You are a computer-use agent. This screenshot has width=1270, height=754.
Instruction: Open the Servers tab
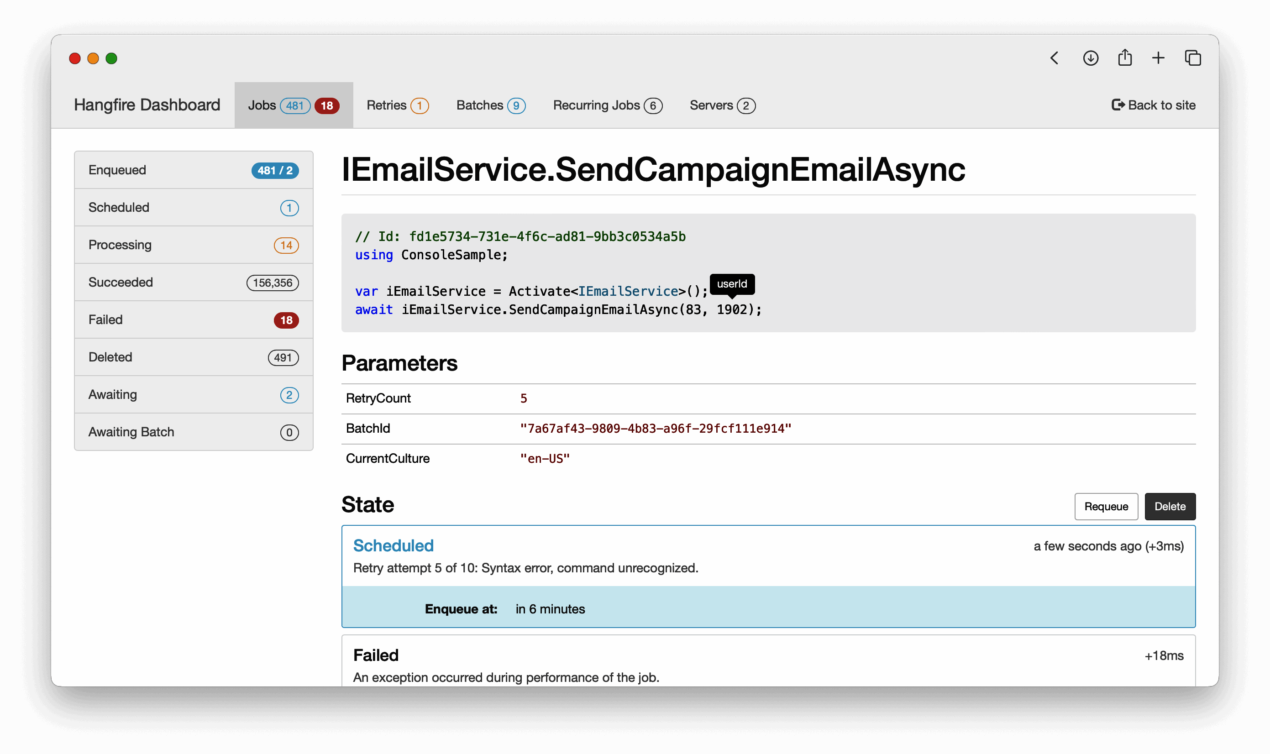722,105
